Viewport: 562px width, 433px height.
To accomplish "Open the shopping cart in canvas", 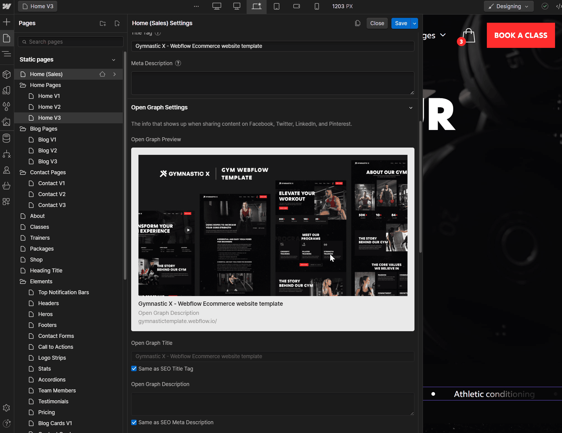I will pos(468,36).
